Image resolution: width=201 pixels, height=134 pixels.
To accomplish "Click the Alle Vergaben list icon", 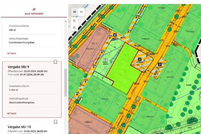I will [x=34, y=9].
